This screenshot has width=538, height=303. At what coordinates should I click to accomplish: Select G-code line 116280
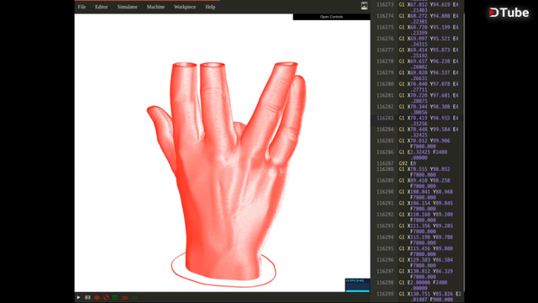tap(418, 87)
